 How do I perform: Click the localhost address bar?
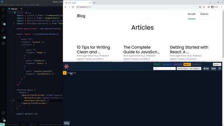coord(137,7)
